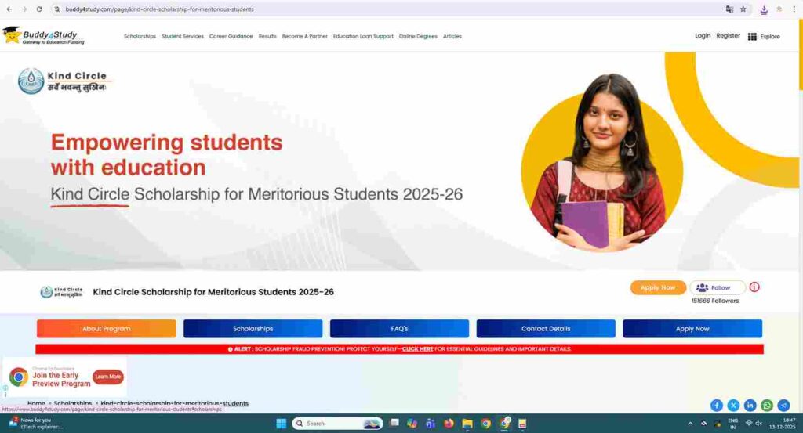The image size is (803, 433).
Task: Share the page on X (Twitter)
Action: 733,406
